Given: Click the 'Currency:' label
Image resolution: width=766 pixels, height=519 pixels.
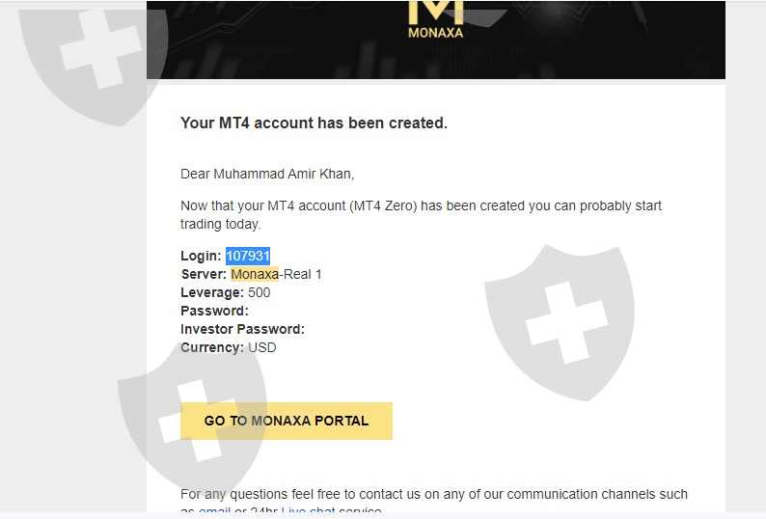Looking at the screenshot, I should coord(211,347).
